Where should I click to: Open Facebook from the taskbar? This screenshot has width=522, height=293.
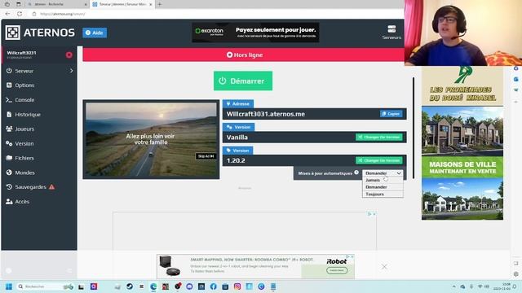(x=213, y=286)
